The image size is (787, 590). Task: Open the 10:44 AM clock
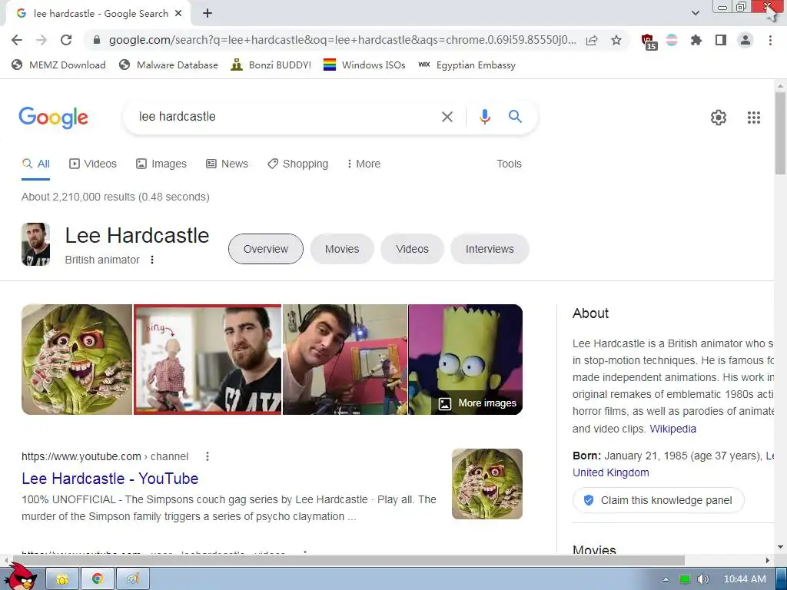tap(745, 579)
